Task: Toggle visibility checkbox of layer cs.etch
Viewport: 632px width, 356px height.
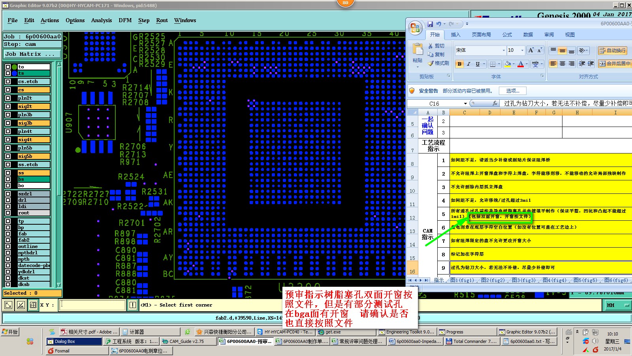Action: pyautogui.click(x=8, y=81)
